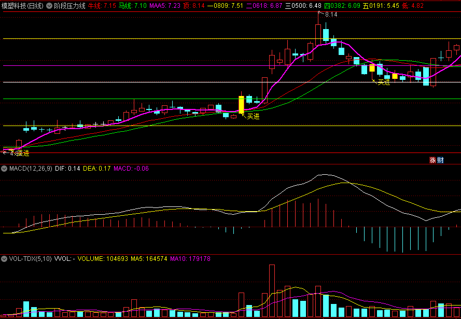This screenshot has width=461, height=319.
Task: Click the red 涨 icon
Action: point(433,160)
